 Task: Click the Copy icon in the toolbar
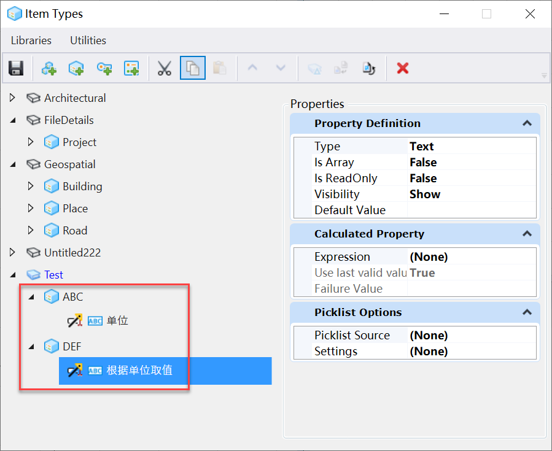pos(193,68)
